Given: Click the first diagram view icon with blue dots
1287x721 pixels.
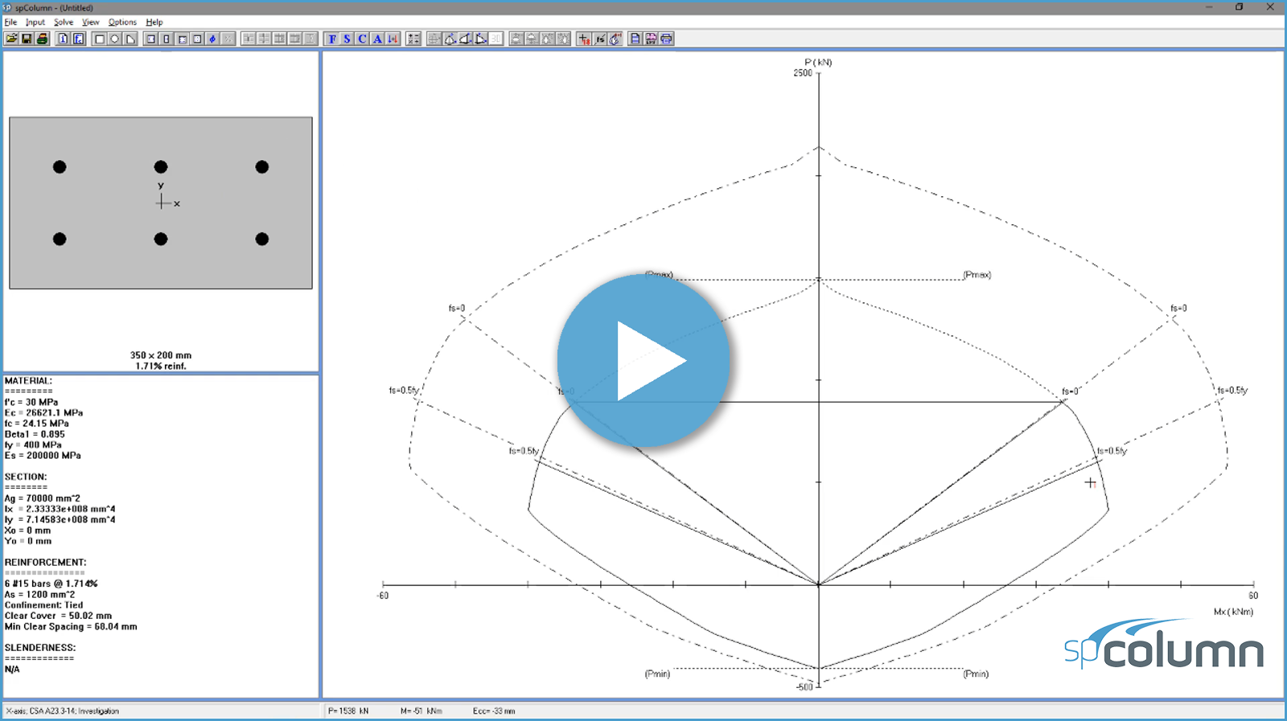Looking at the screenshot, I should [x=450, y=39].
